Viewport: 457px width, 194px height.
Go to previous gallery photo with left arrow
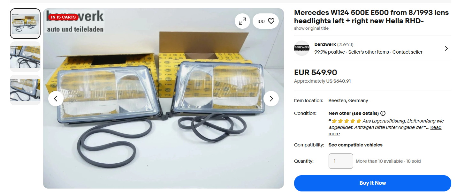tap(56, 99)
